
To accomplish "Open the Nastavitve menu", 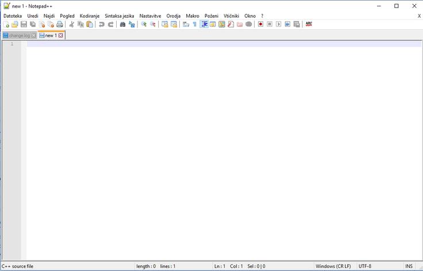I will [150, 16].
